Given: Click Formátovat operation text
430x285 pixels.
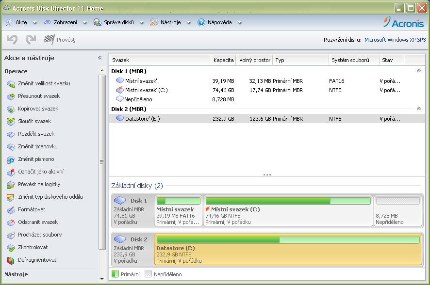Looking at the screenshot, I should coord(32,209).
